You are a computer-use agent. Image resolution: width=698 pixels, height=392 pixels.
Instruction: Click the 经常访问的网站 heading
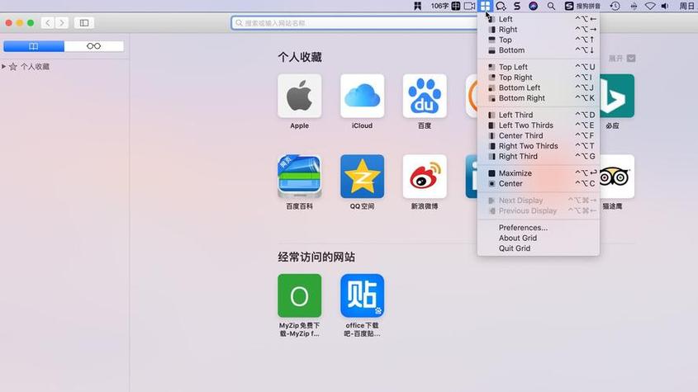tap(316, 257)
